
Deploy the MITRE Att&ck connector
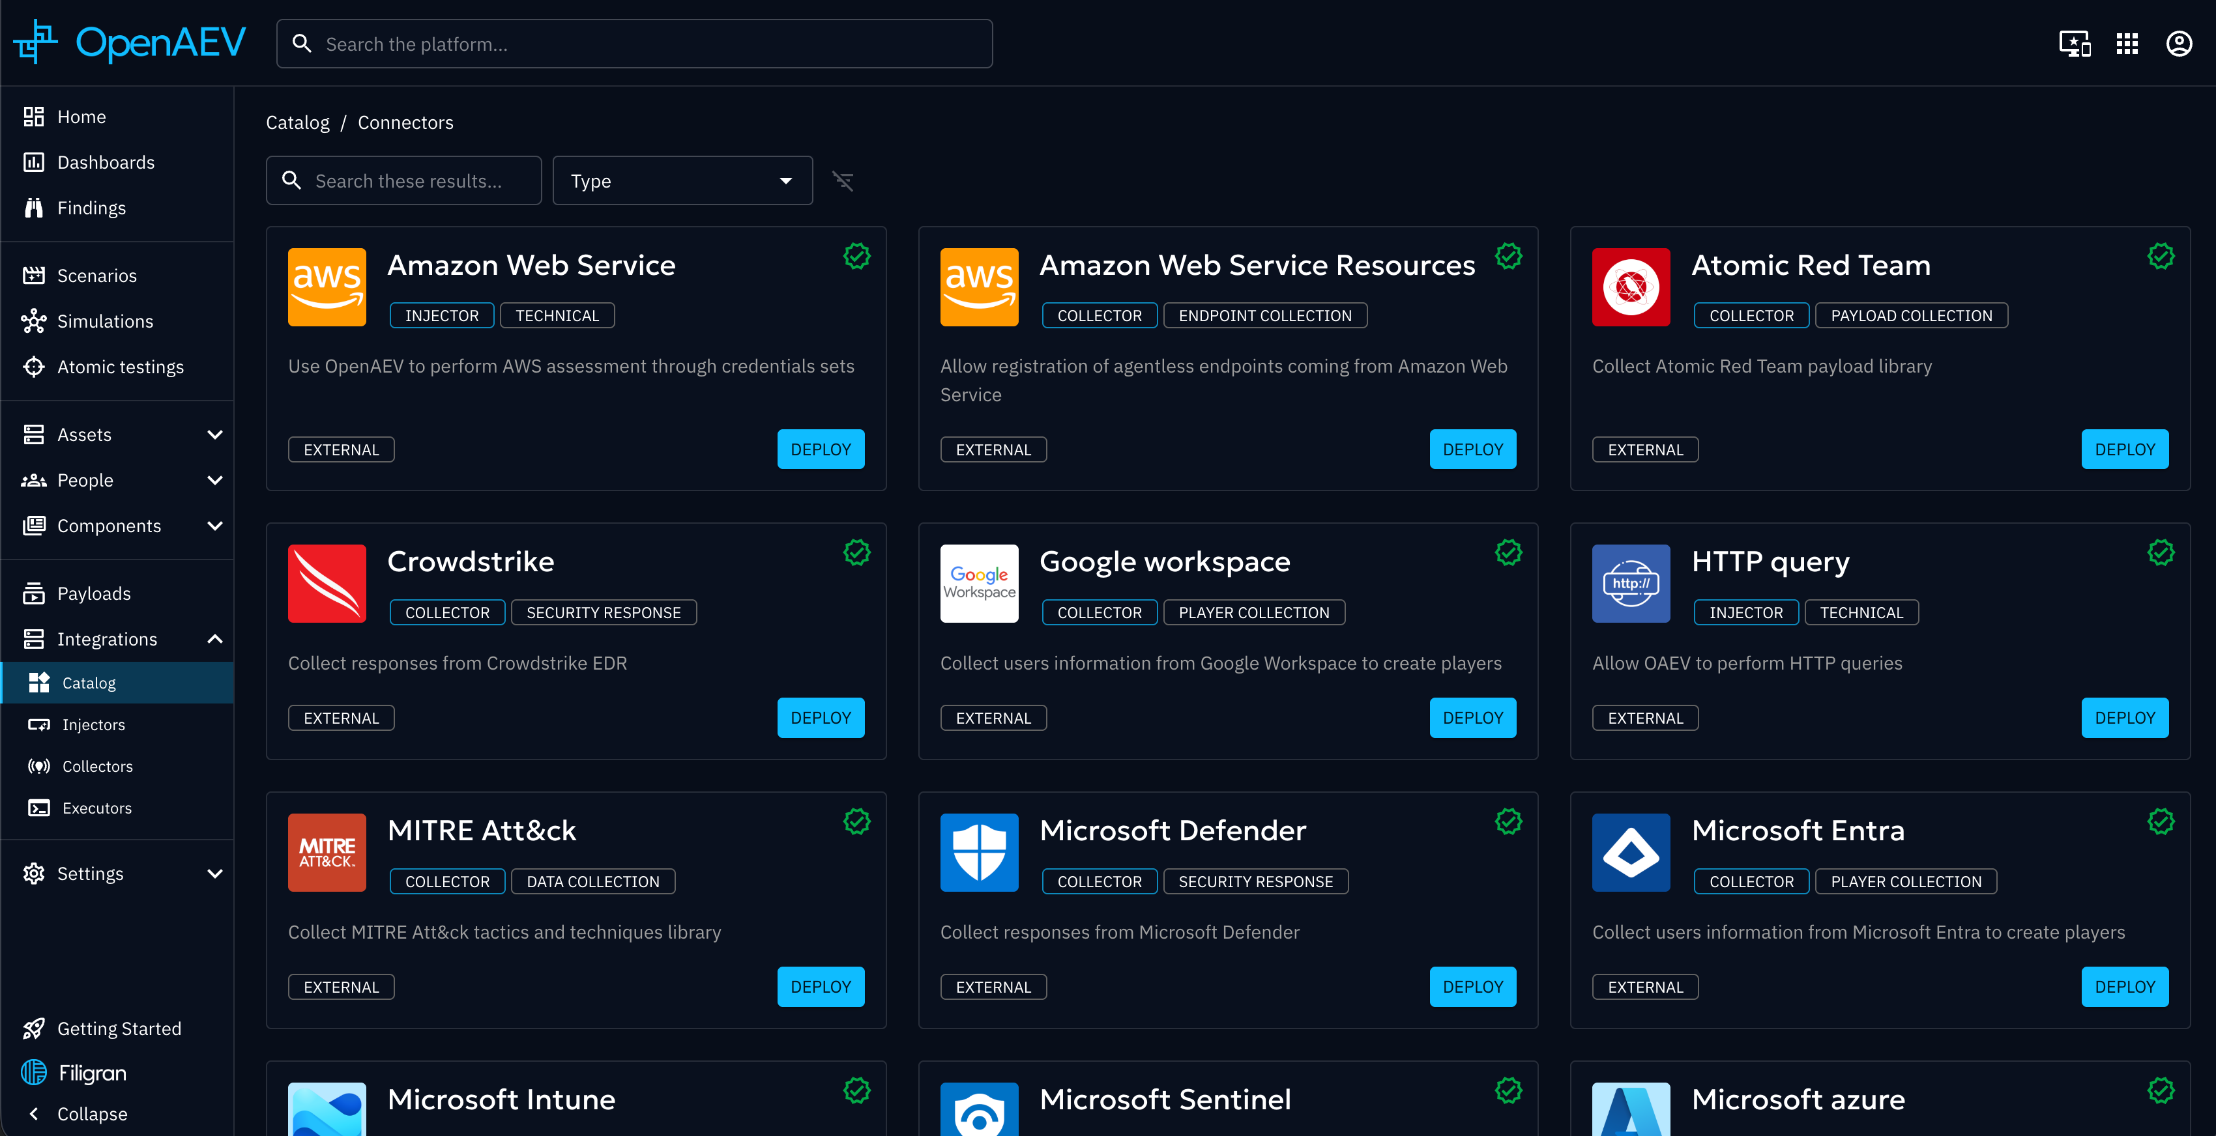click(820, 987)
